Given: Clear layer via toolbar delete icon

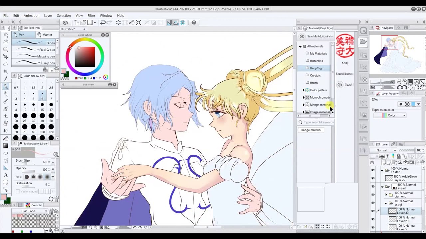Looking at the screenshot, I should [118, 23].
